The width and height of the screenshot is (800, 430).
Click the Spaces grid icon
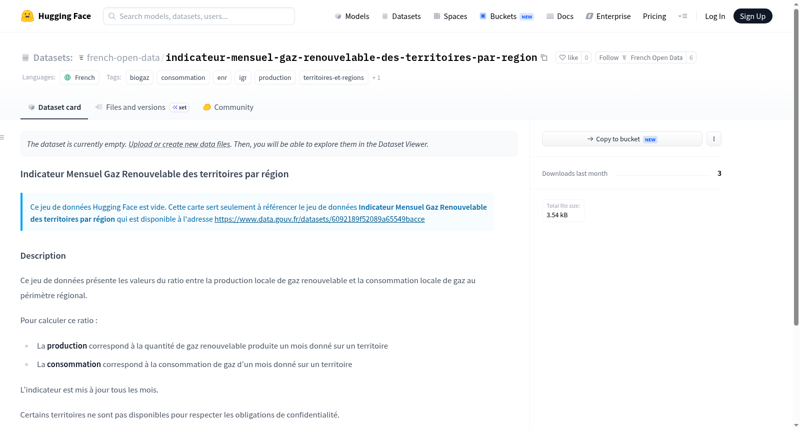(437, 16)
